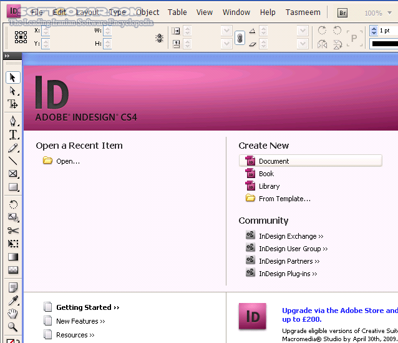
Task: Click the Flip Vertical icon
Action: click(x=337, y=44)
